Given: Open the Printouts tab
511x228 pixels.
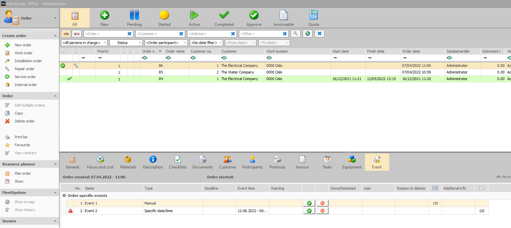Looking at the screenshot, I should click(x=277, y=162).
